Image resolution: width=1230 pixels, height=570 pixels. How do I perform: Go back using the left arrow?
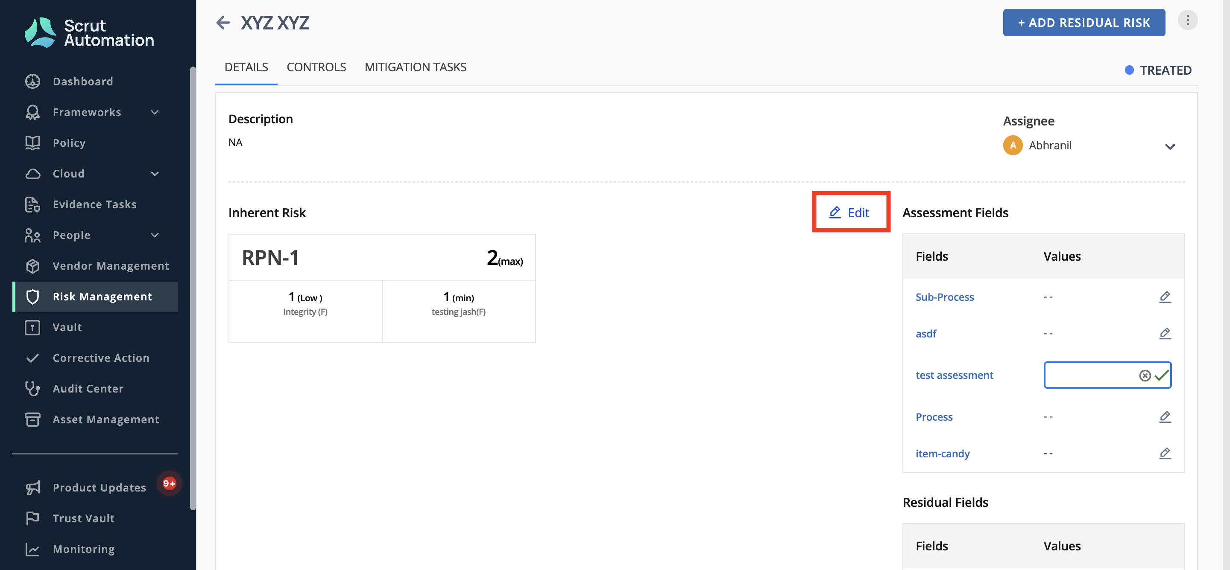pyautogui.click(x=223, y=23)
